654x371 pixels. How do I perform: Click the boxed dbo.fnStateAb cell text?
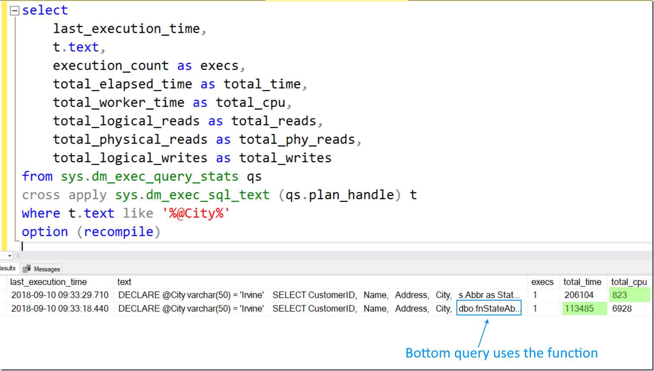(489, 308)
